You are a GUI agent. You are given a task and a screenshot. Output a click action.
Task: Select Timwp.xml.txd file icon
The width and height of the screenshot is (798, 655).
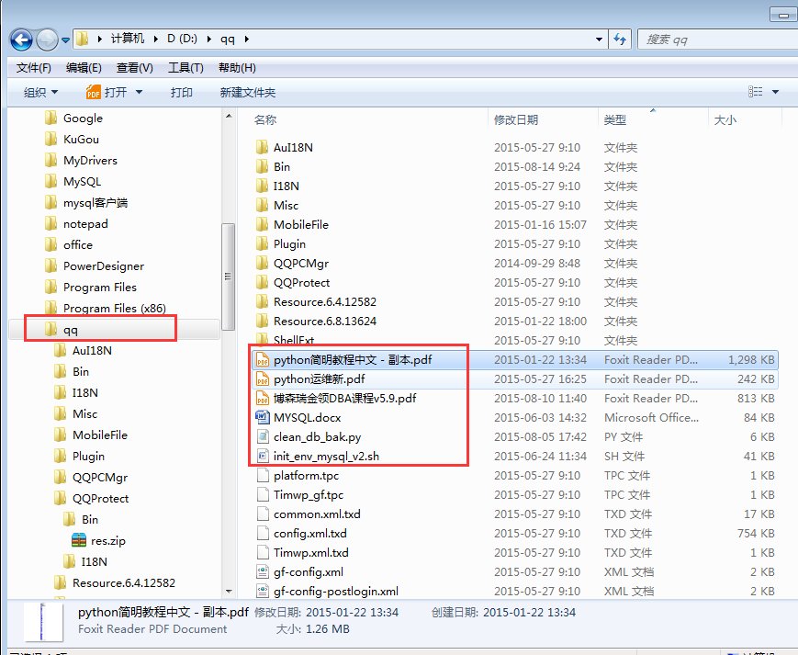(263, 553)
